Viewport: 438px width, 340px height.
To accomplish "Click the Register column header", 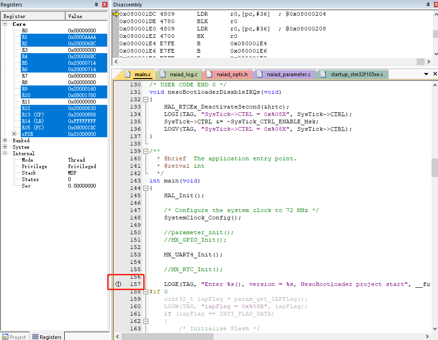I will (x=33, y=16).
